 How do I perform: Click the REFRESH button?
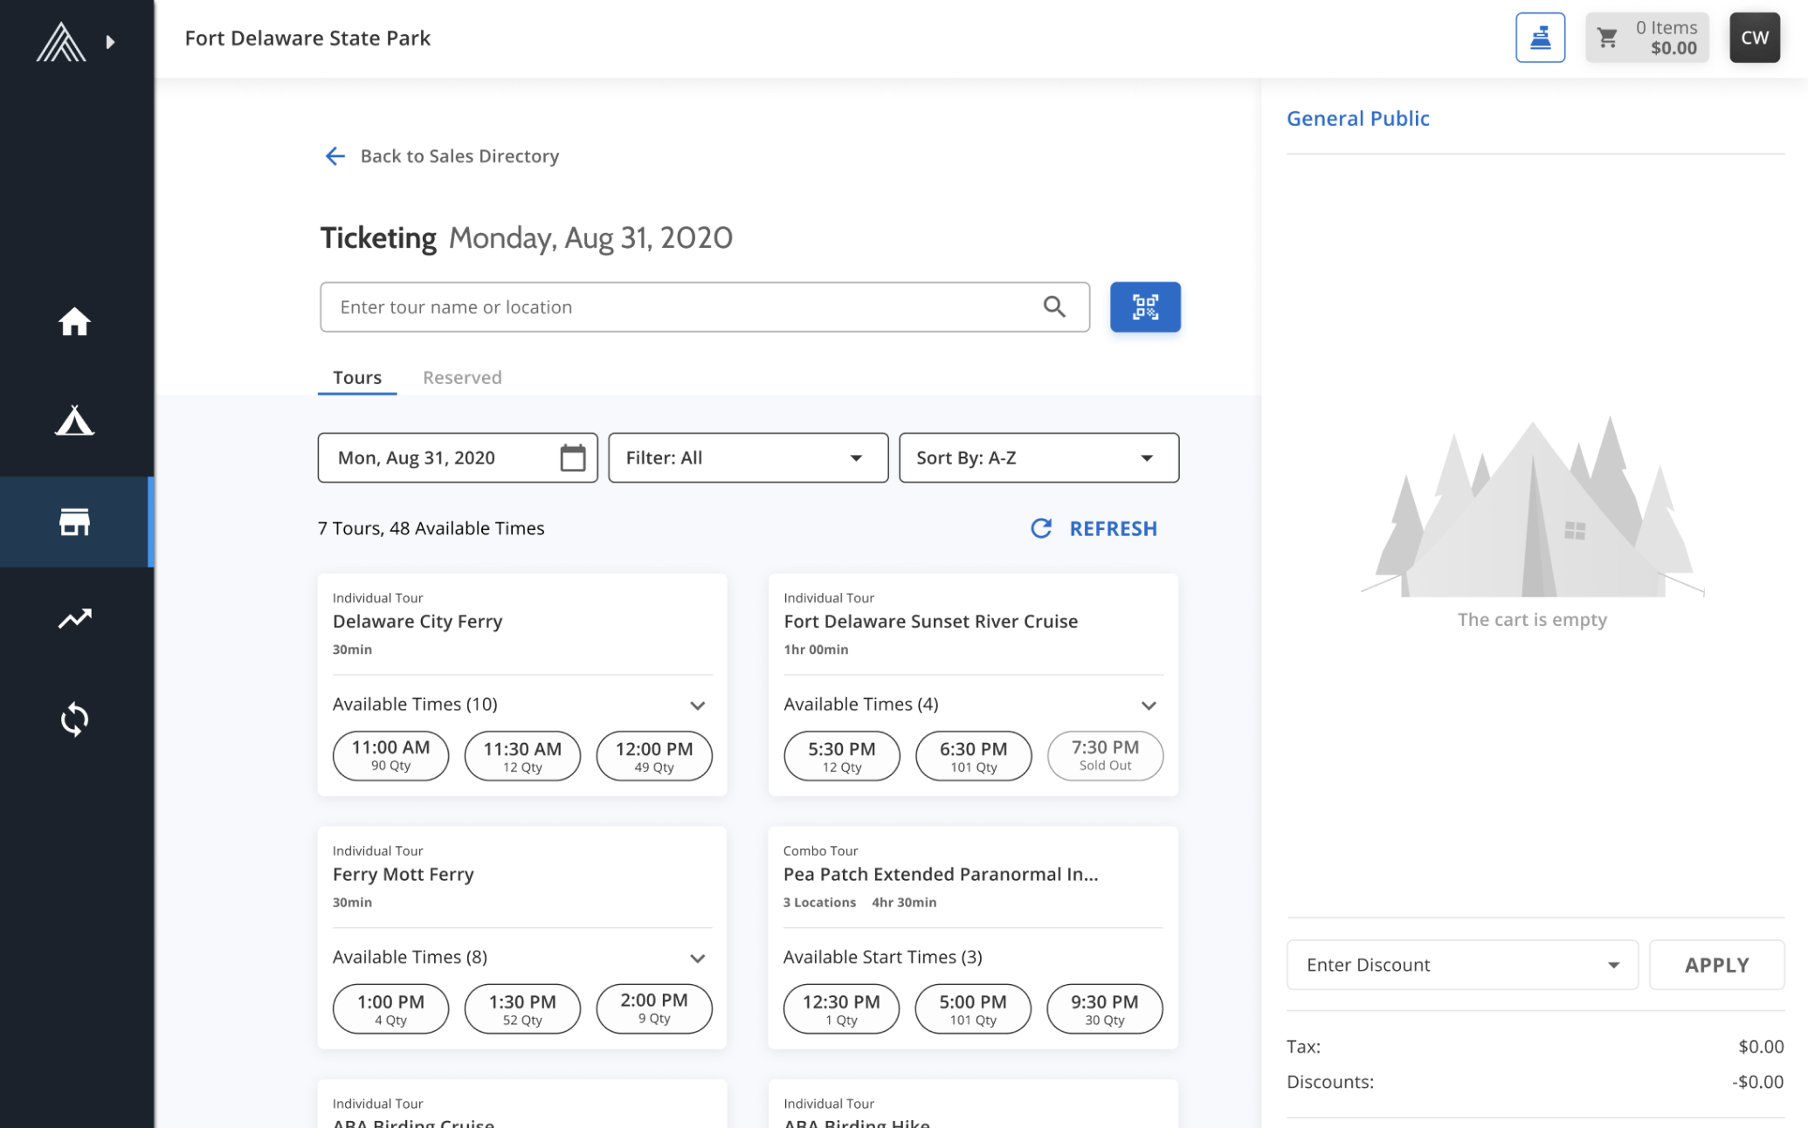click(x=1094, y=528)
